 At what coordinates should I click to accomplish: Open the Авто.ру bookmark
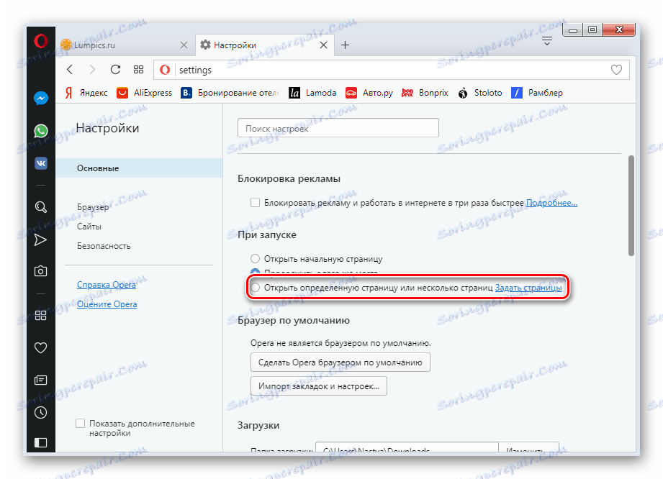369,93
